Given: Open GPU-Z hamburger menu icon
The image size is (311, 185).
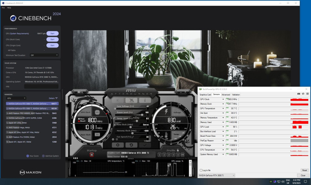Looking at the screenshot, I should 308,94.
